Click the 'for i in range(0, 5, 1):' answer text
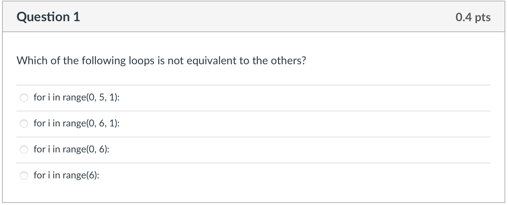This screenshot has height=205, width=508. pos(76,98)
